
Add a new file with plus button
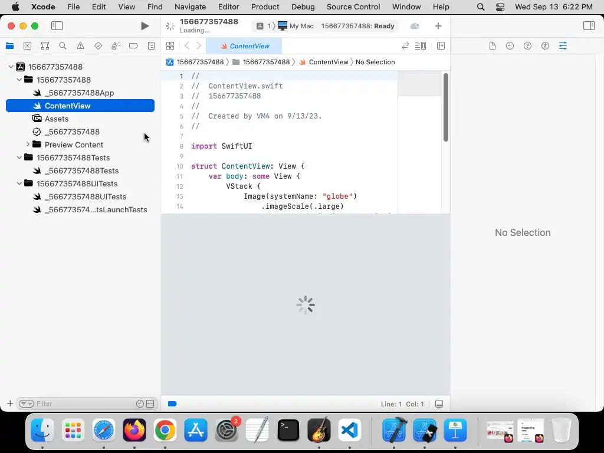pyautogui.click(x=10, y=403)
